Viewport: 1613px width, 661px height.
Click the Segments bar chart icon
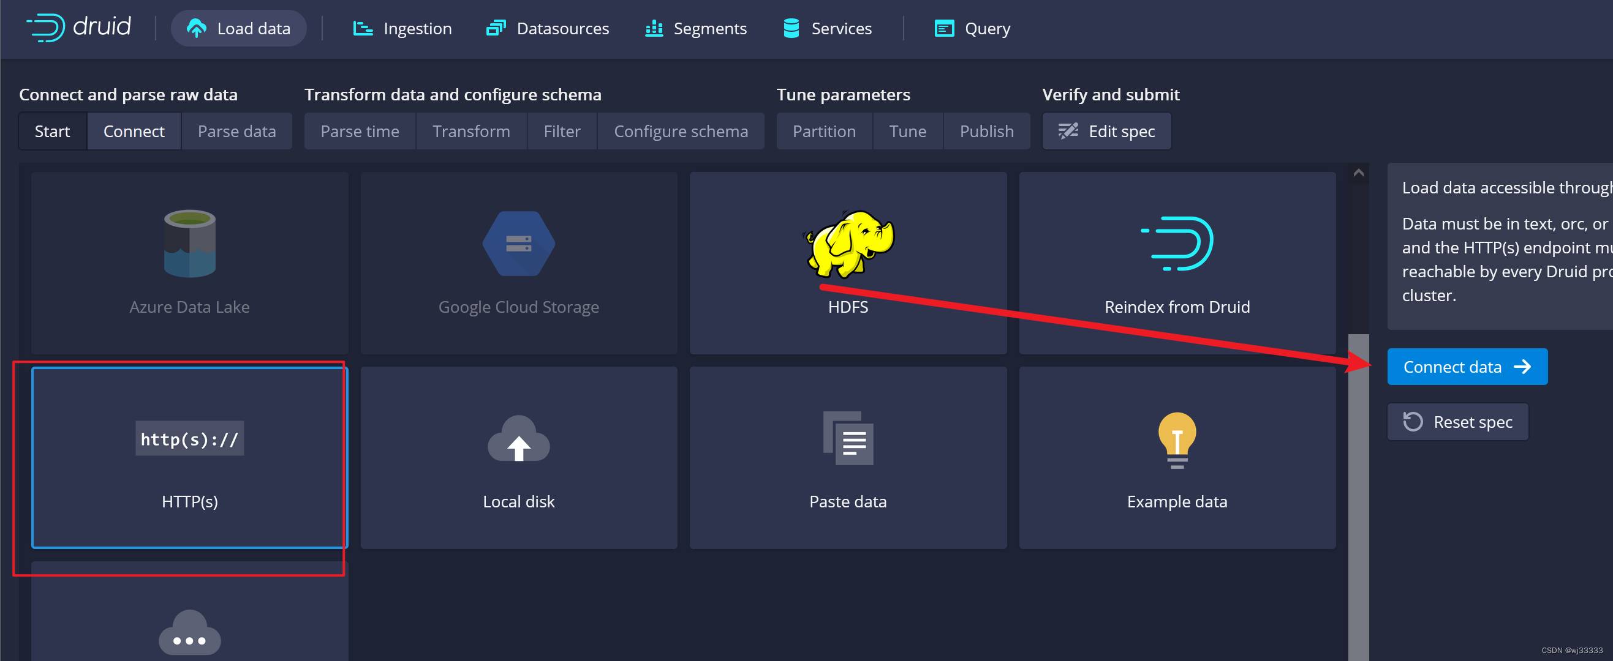654,28
